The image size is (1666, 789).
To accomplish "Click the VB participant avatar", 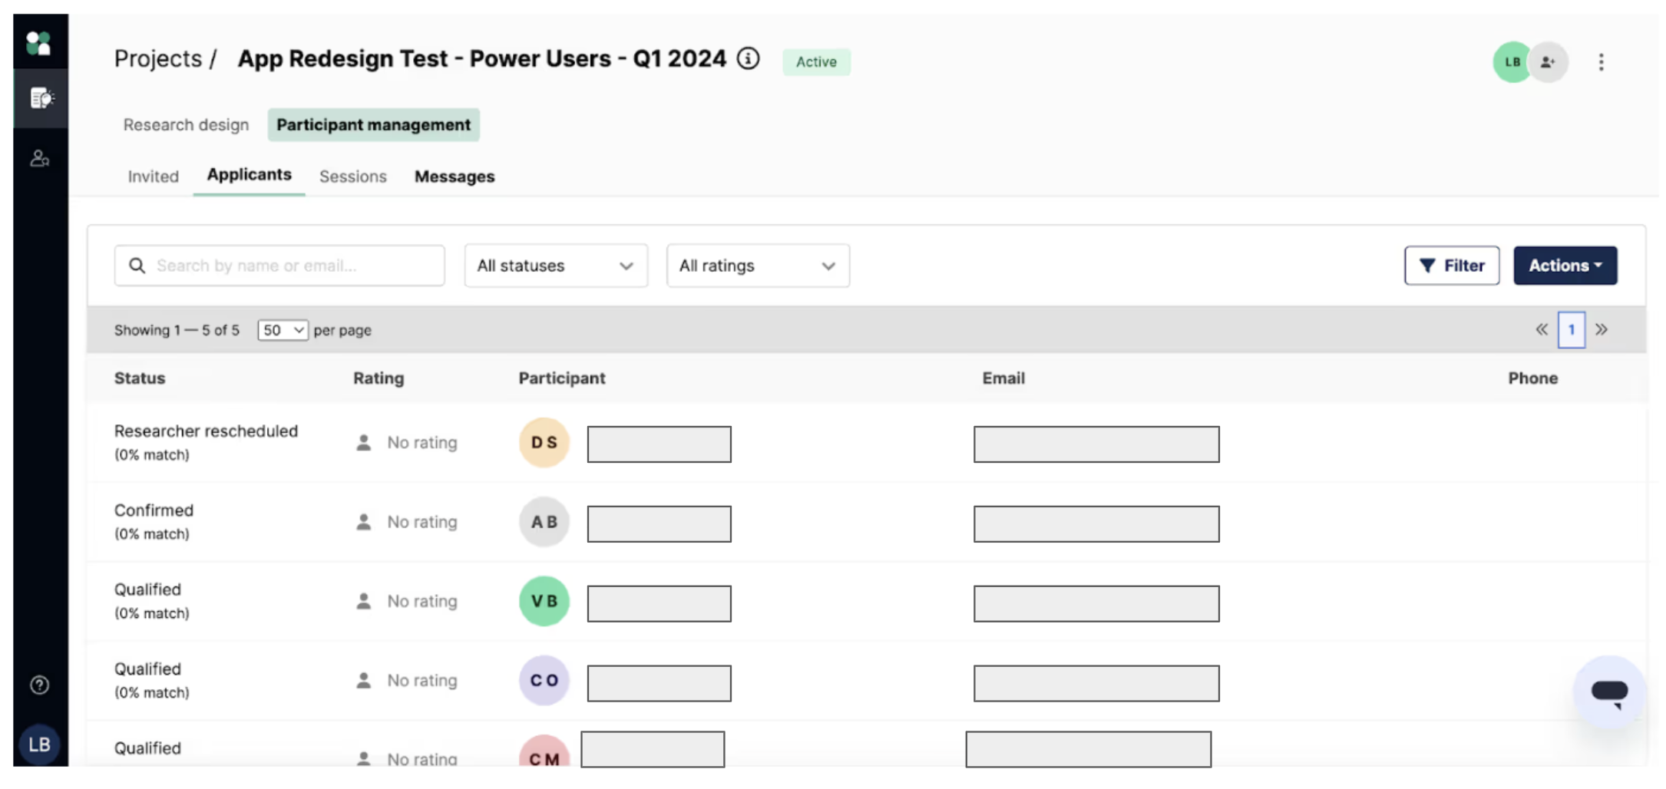I will 544,601.
